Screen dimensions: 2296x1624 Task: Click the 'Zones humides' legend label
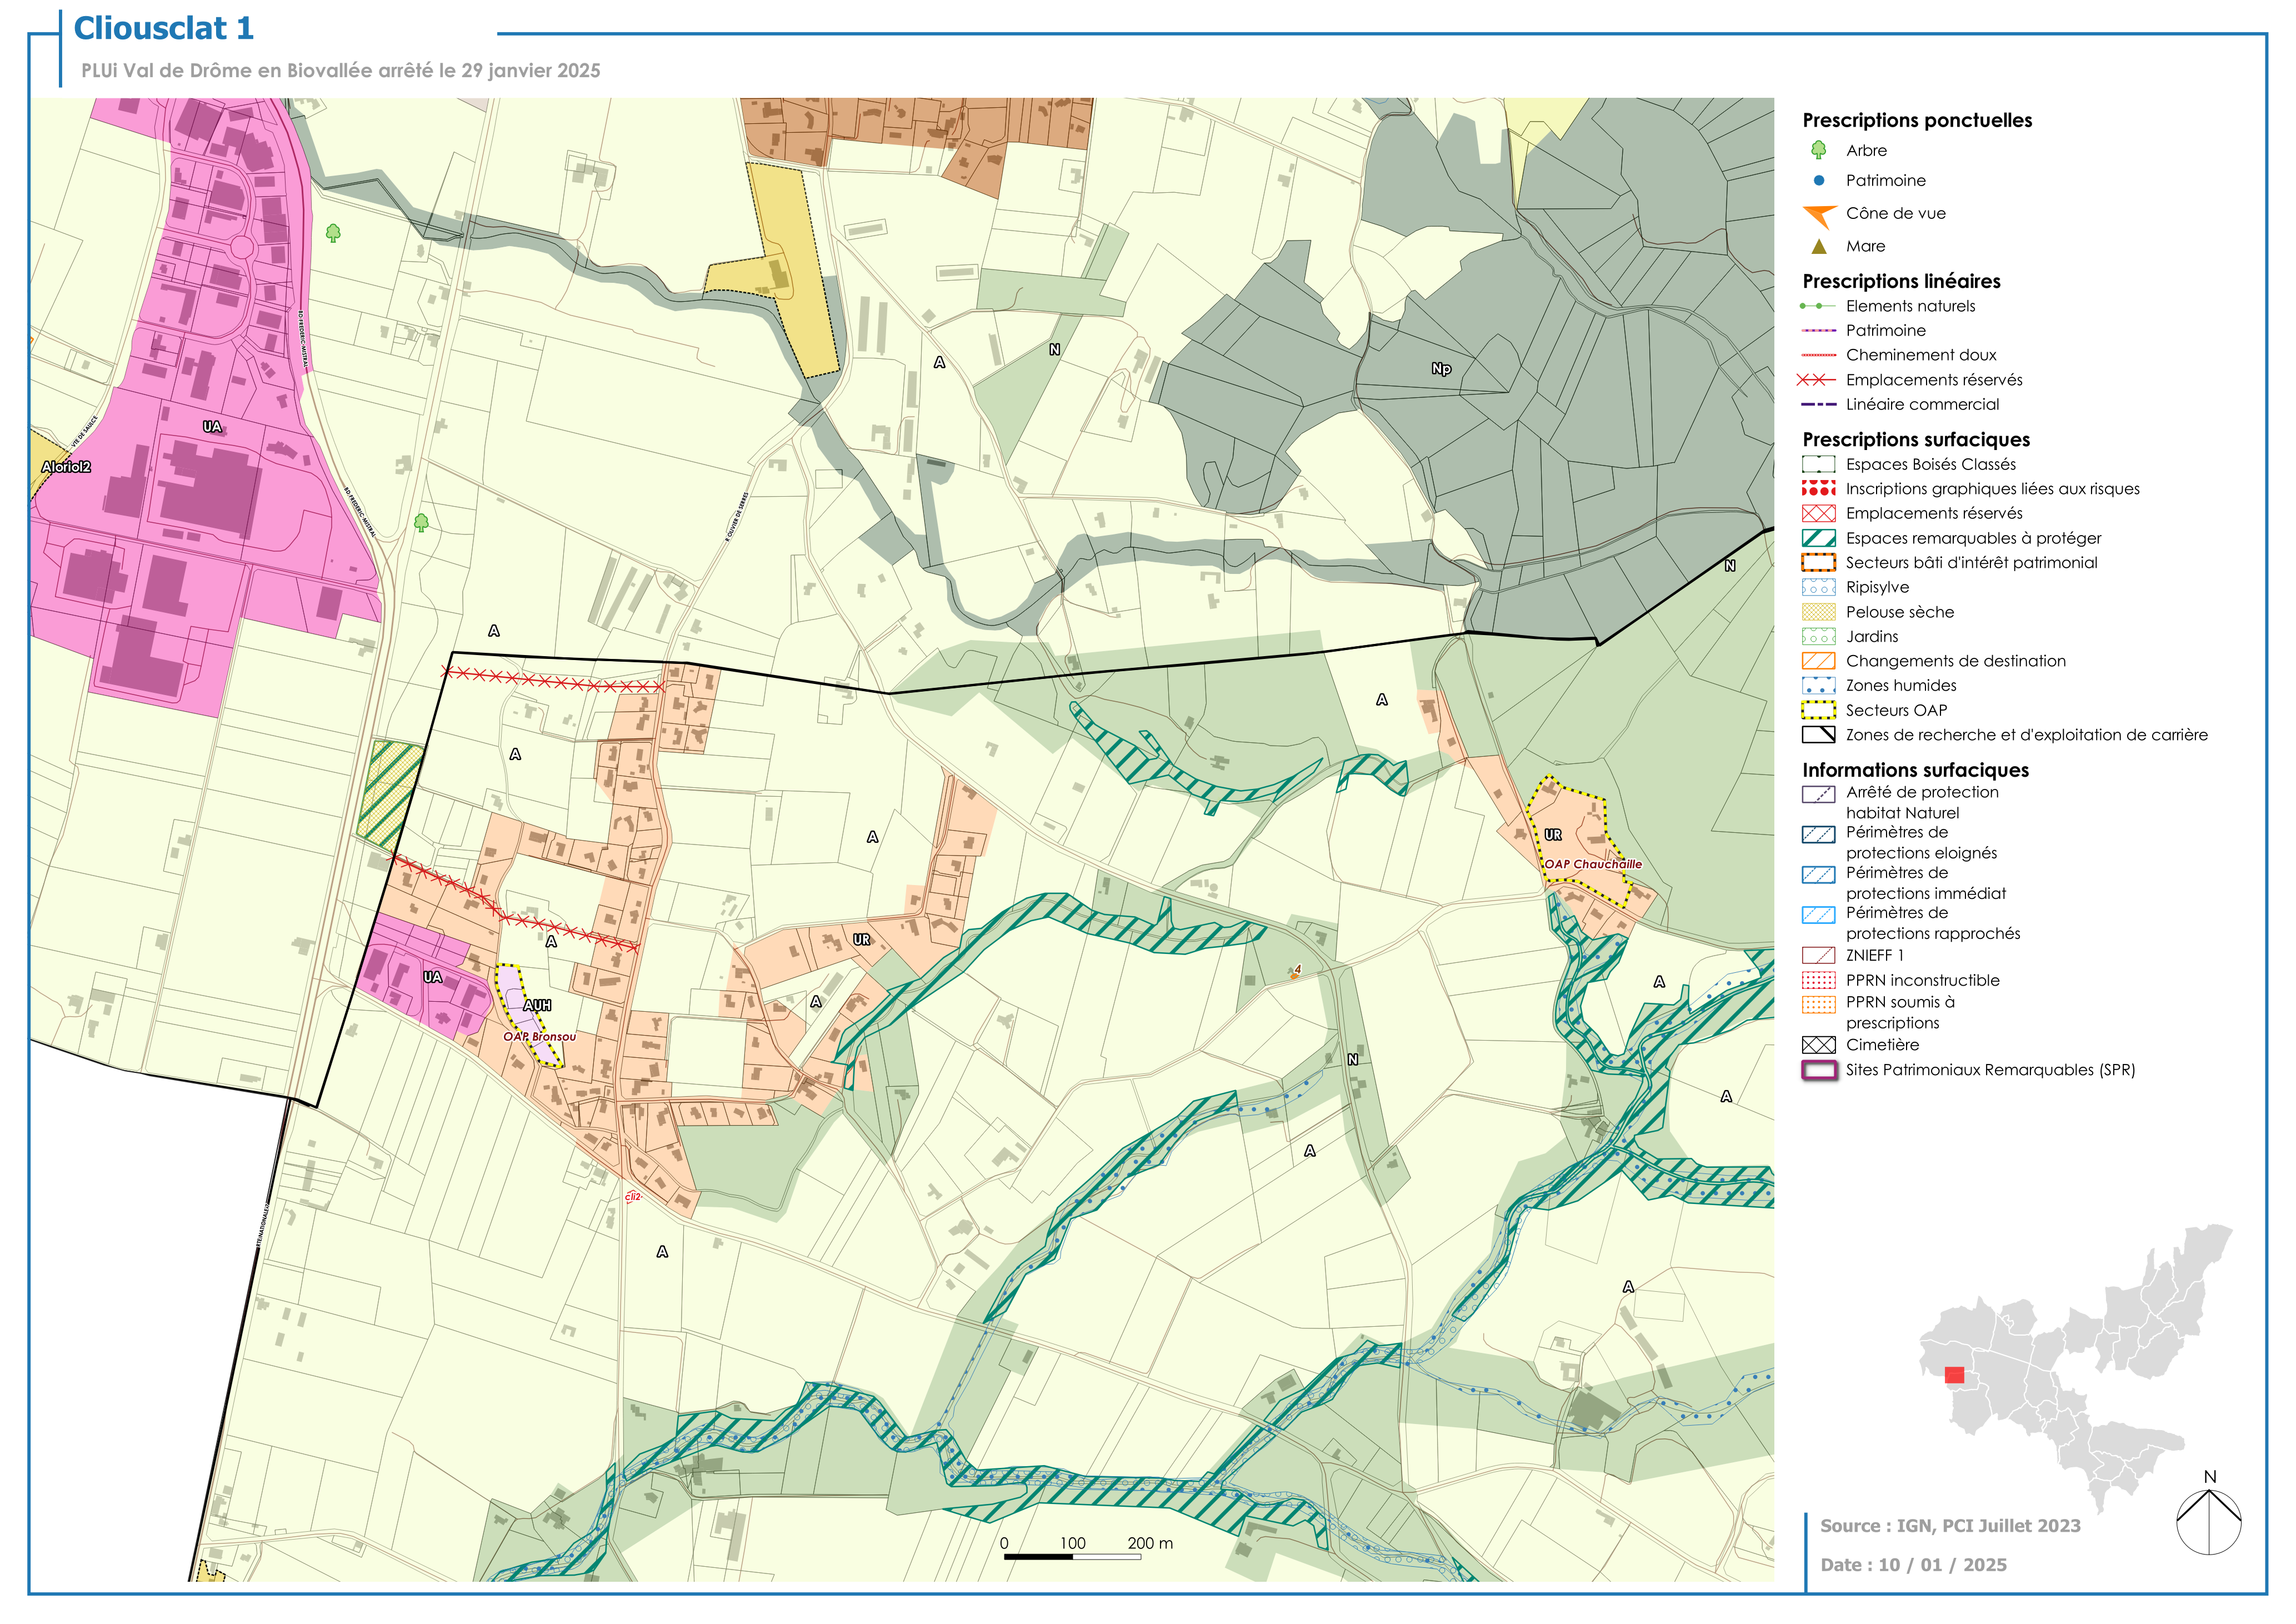pyautogui.click(x=1901, y=685)
